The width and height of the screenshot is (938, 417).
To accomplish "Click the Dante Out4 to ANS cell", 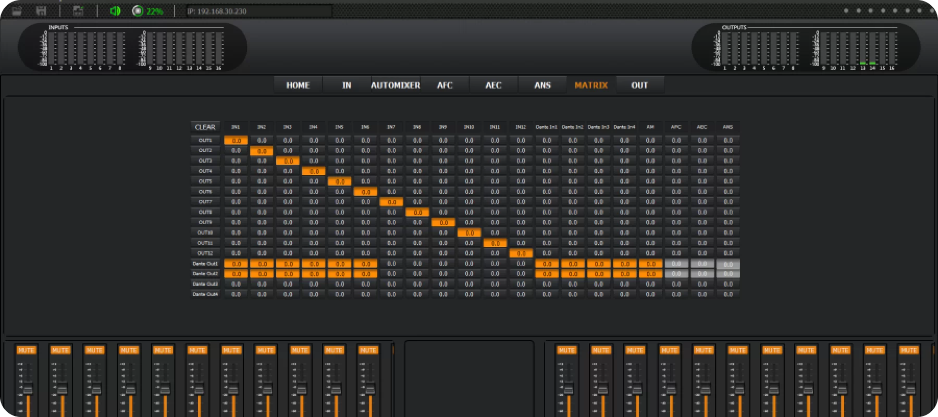I will click(x=728, y=295).
